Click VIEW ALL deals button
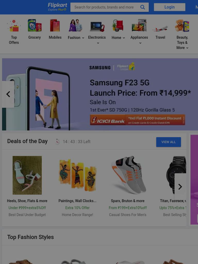This screenshot has width=198, height=264. (169, 142)
